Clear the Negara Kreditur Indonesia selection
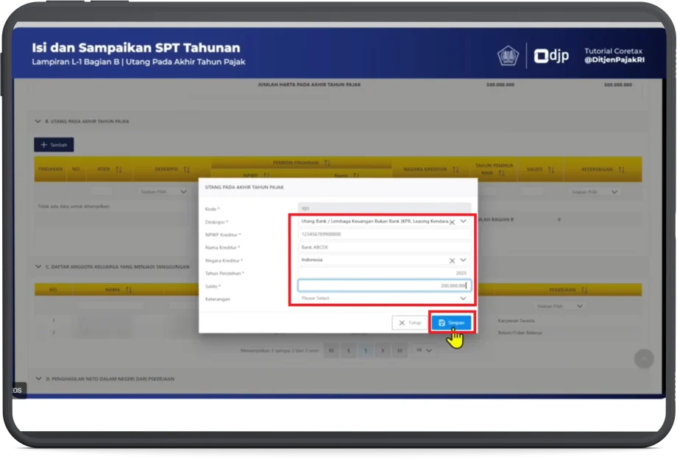 pos(452,260)
